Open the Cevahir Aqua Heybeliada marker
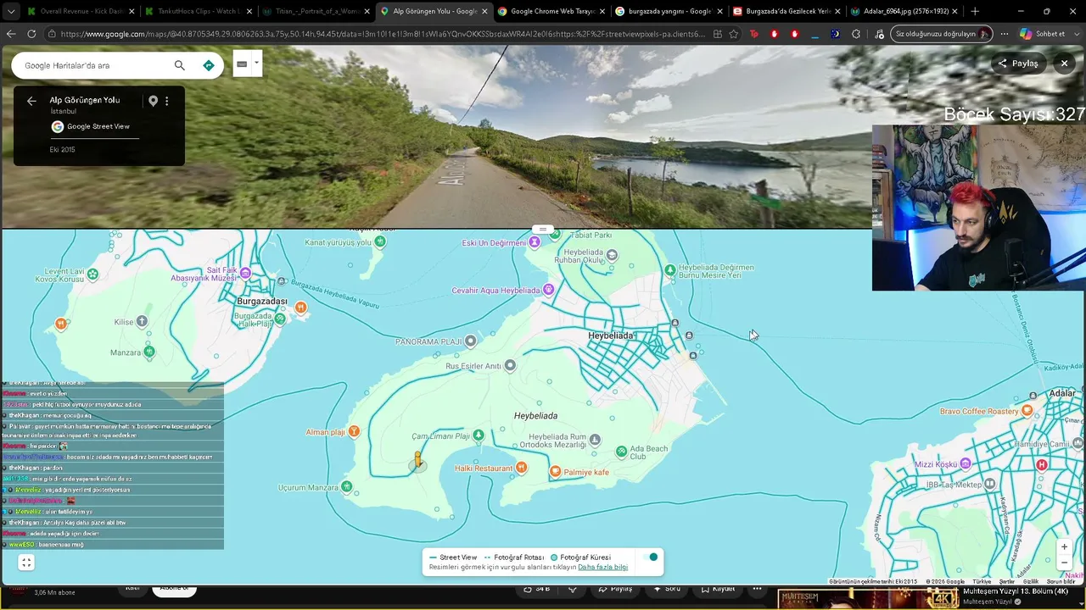1086x610 pixels. tap(548, 290)
